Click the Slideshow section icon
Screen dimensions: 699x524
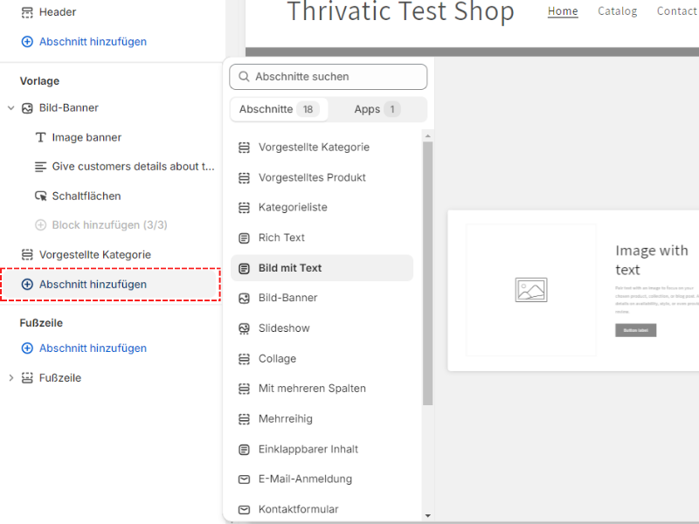coord(245,328)
